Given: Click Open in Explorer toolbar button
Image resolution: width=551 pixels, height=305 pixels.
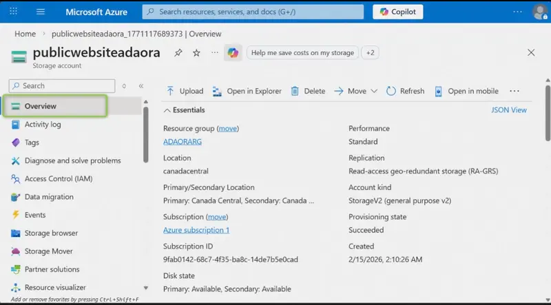Looking at the screenshot, I should [247, 91].
